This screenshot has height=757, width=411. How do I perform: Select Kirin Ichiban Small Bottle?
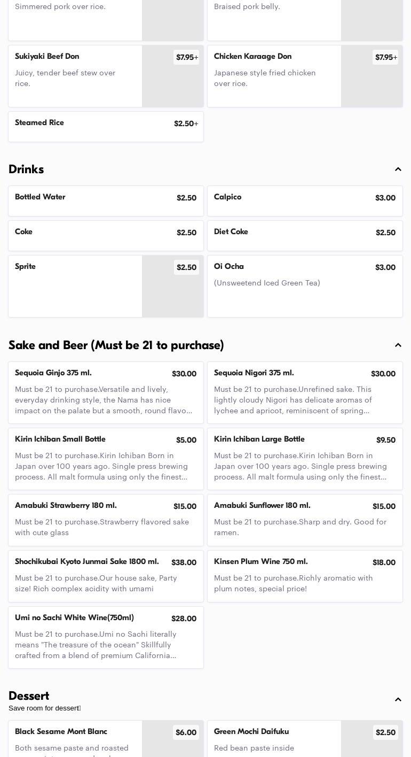click(106, 459)
